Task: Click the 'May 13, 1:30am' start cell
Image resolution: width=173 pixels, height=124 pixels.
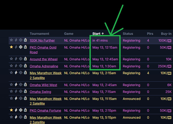Action: (x=104, y=66)
